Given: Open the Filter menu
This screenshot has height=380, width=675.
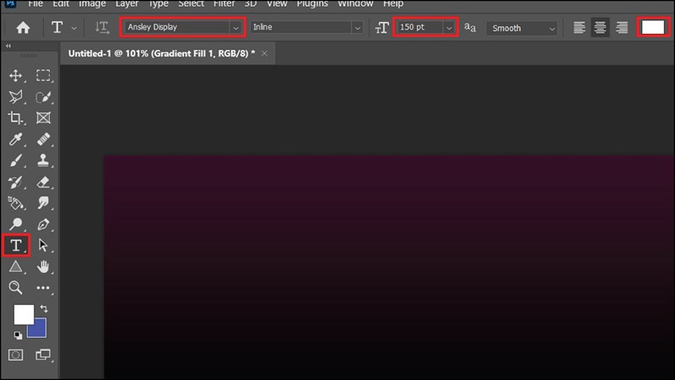Looking at the screenshot, I should pyautogui.click(x=224, y=4).
